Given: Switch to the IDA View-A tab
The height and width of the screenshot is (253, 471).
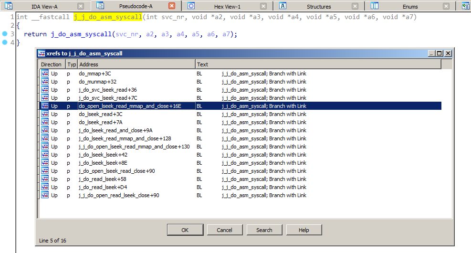Looking at the screenshot, I should tap(44, 6).
